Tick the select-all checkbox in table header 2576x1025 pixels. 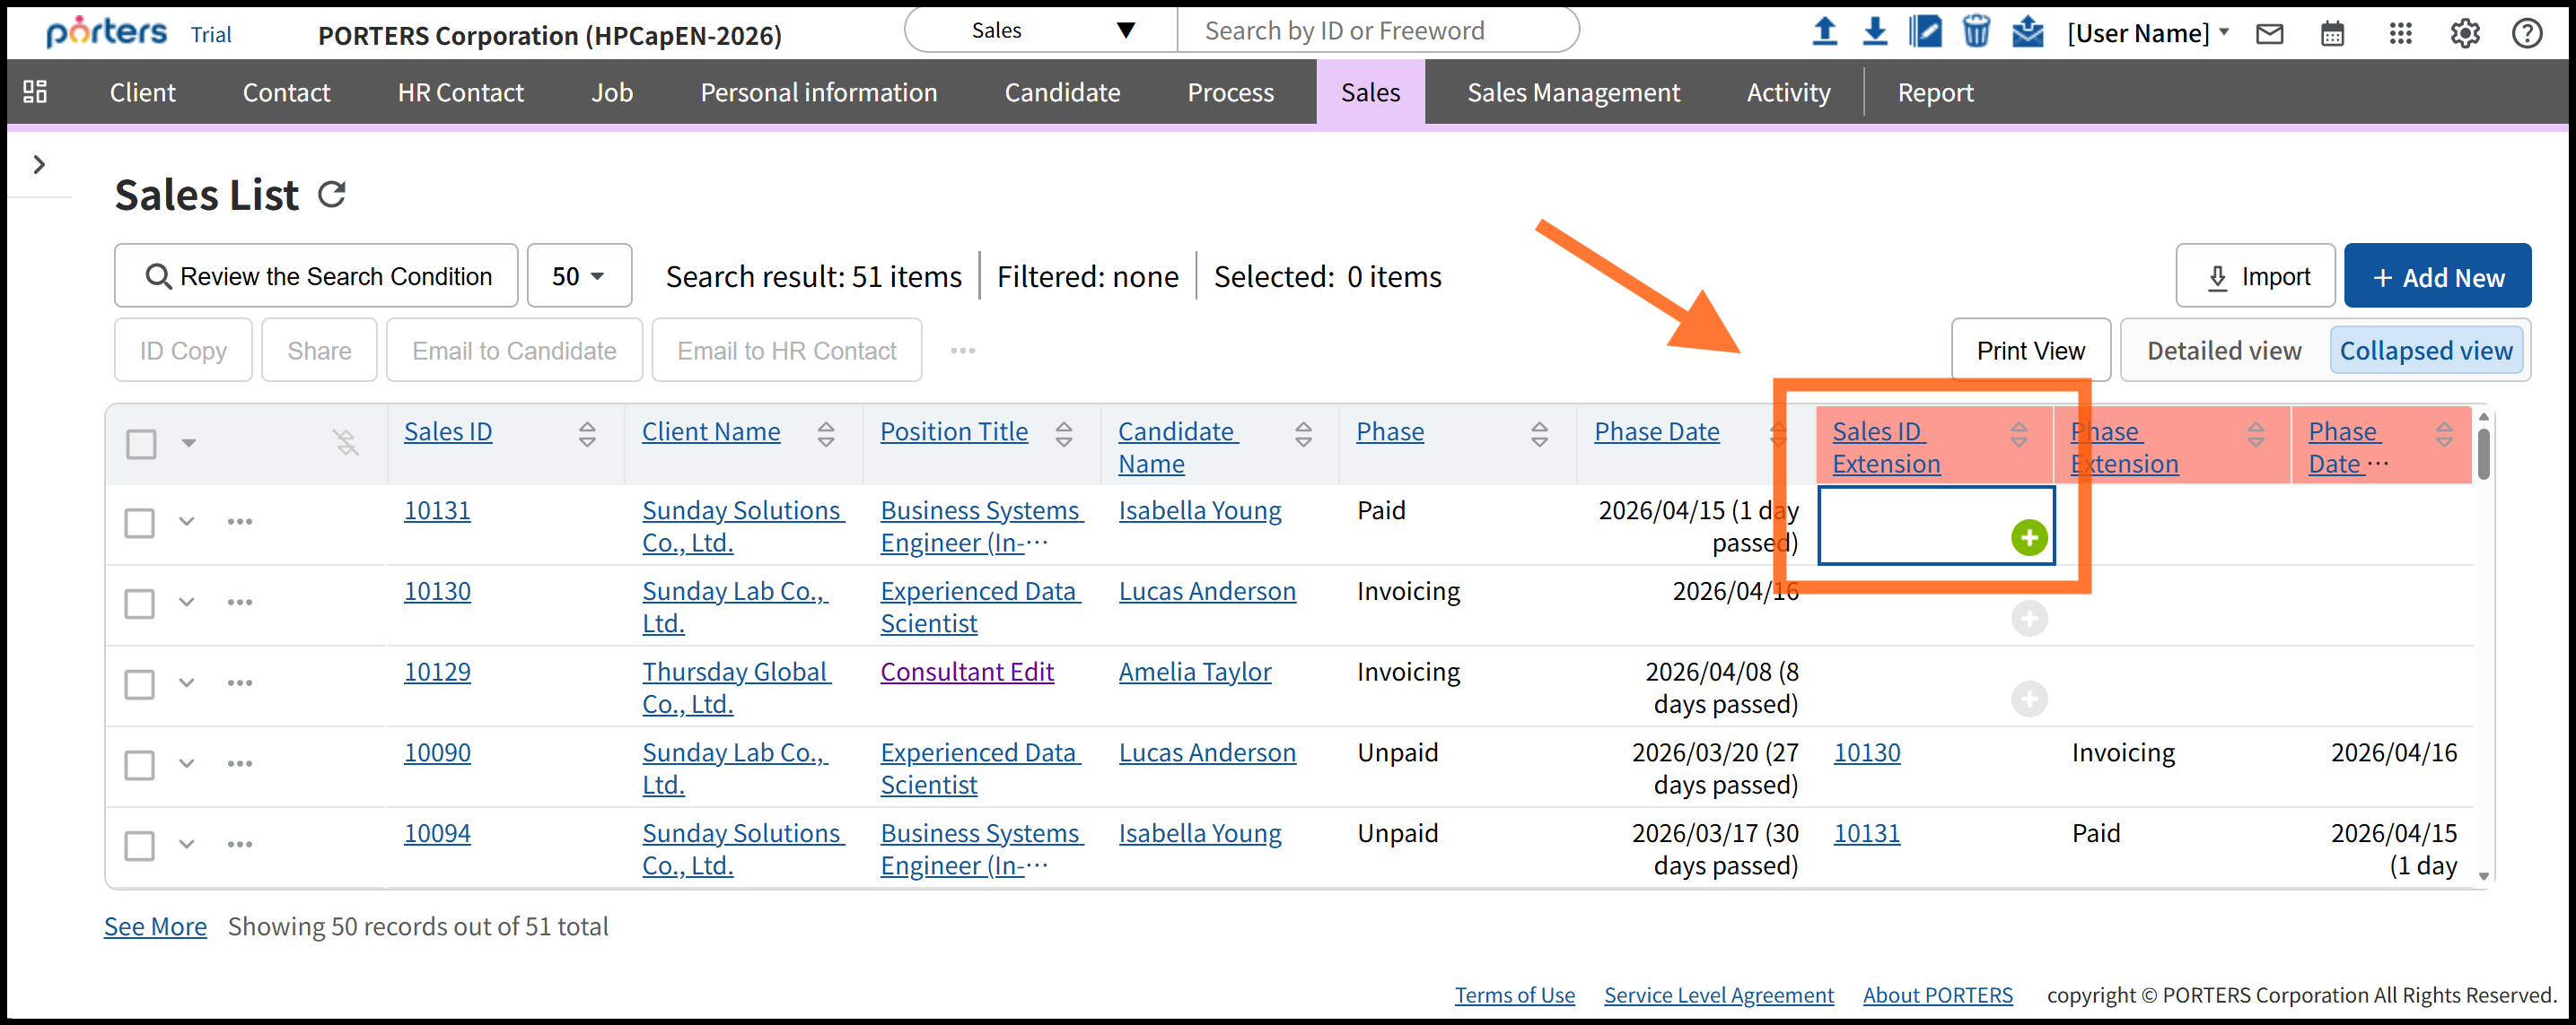click(x=141, y=443)
